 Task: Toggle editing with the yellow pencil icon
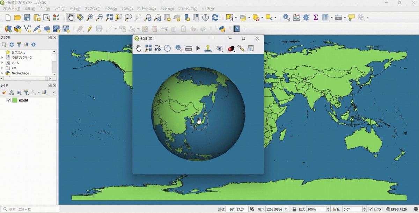pos(90,29)
